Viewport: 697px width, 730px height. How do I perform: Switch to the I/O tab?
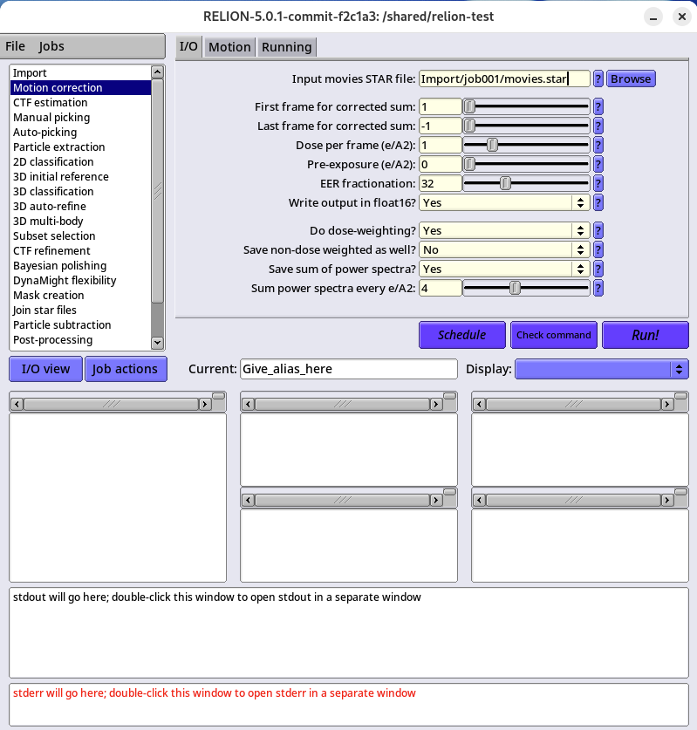point(188,46)
